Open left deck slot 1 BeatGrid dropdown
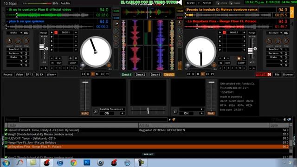Image resolution: width=297 pixels, height=167 pixels. (x=21, y=49)
